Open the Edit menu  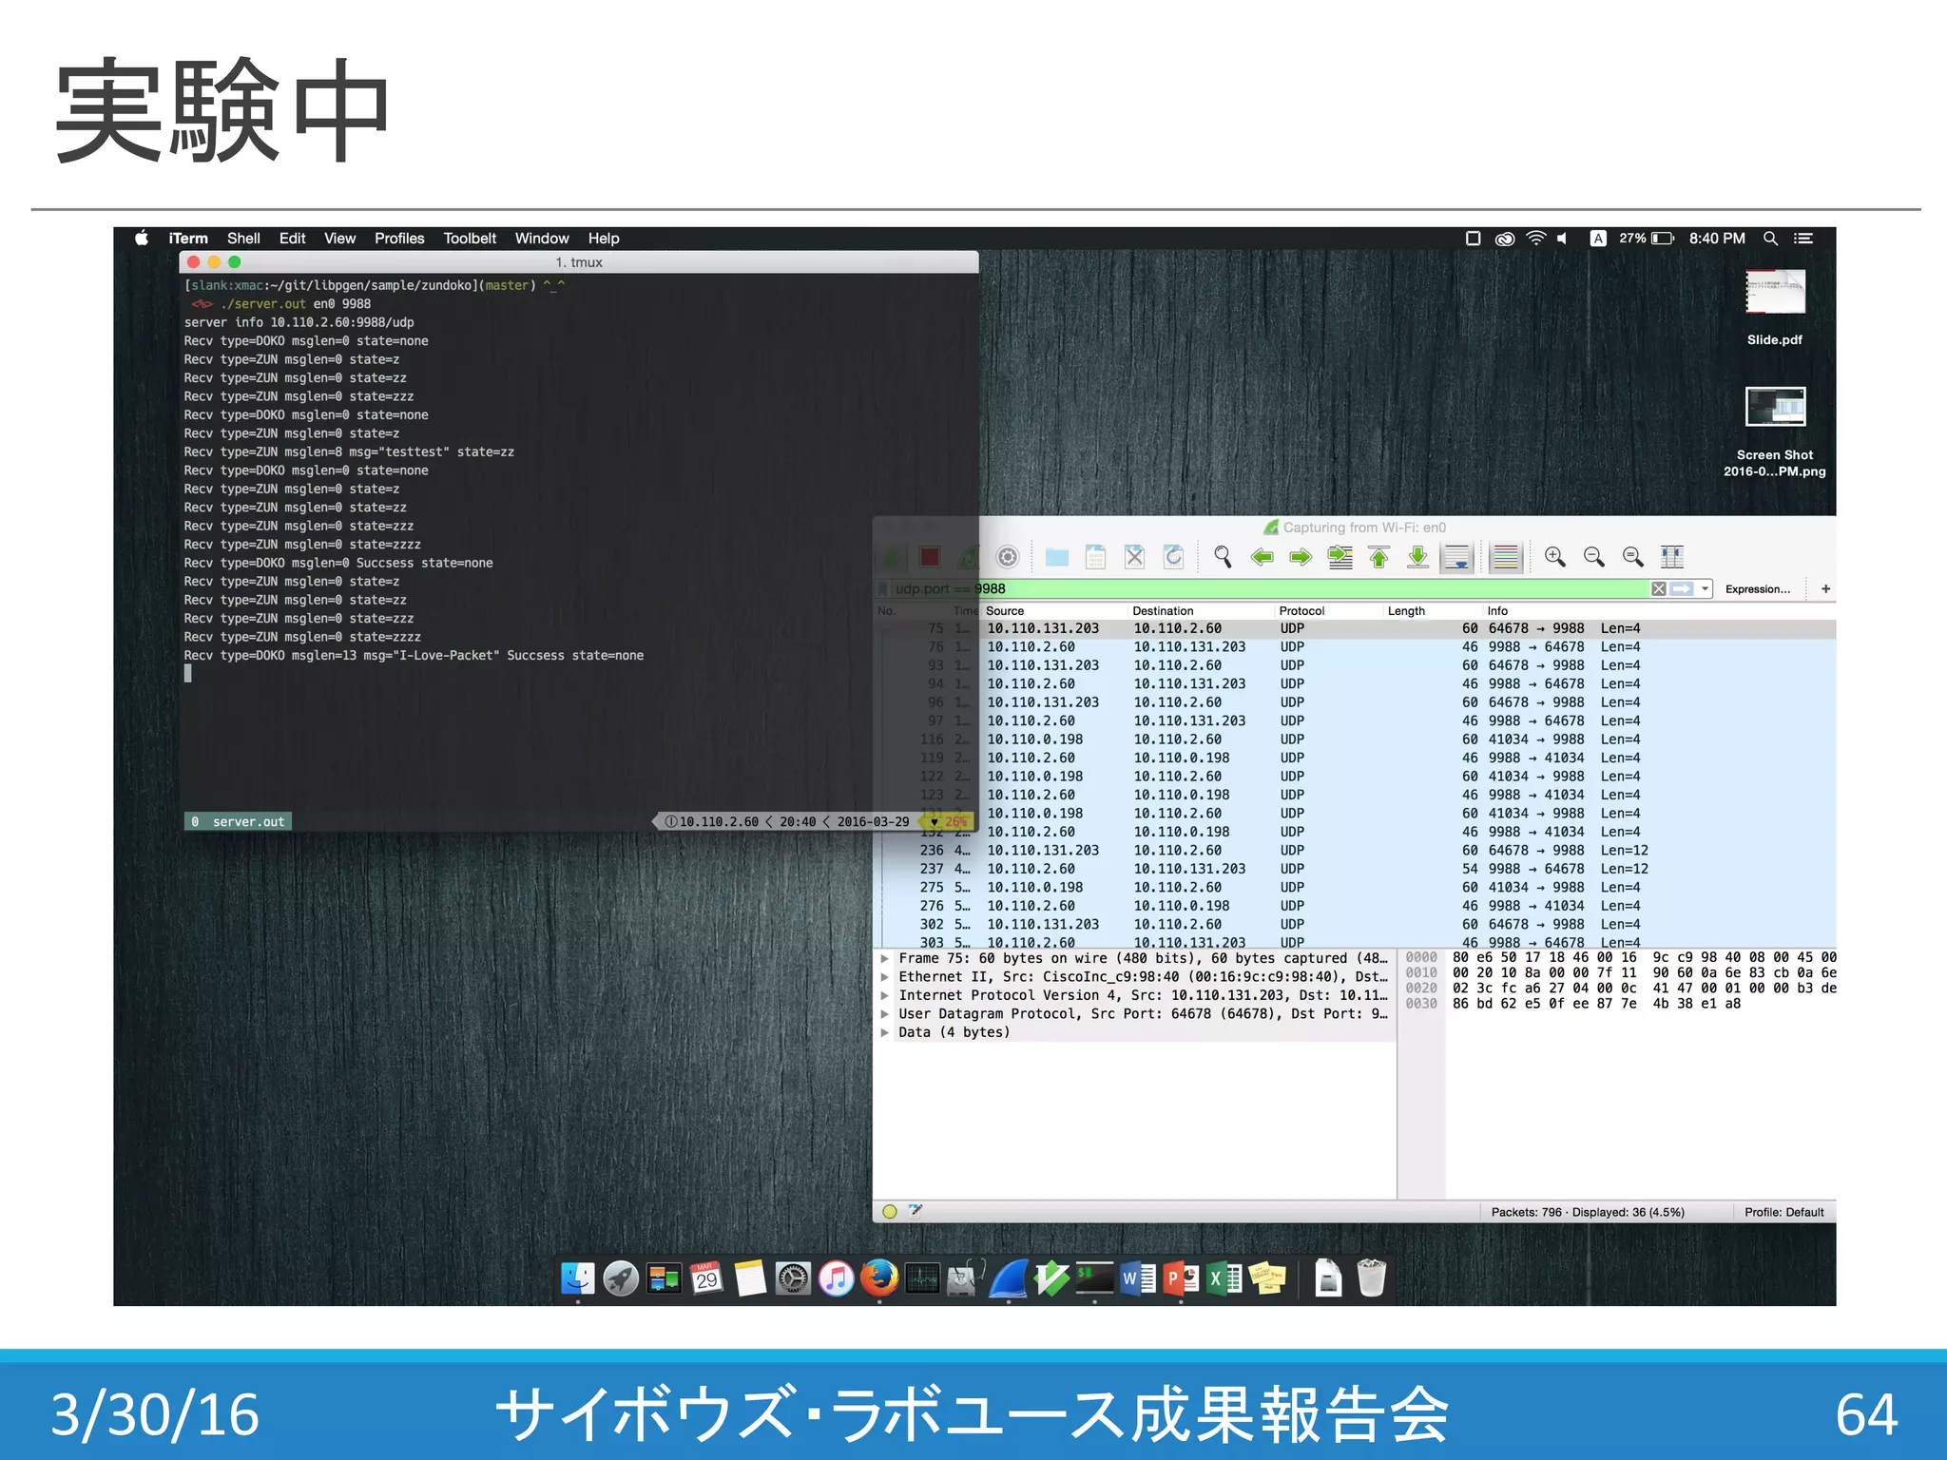[292, 239]
